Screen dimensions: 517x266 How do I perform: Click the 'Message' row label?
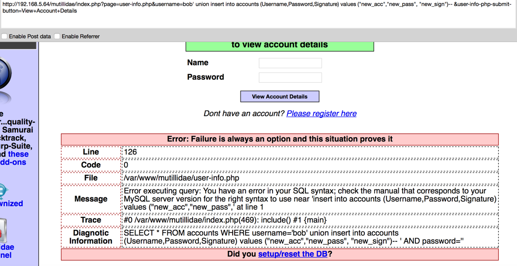coord(91,199)
